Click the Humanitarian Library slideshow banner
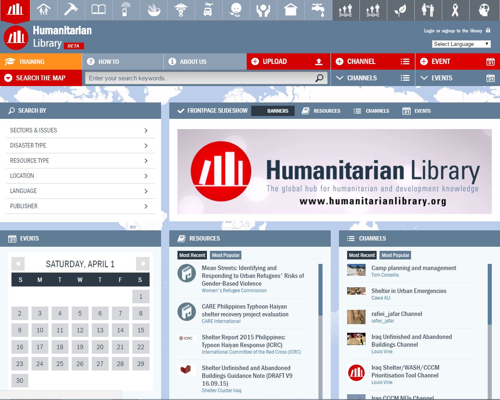The width and height of the screenshot is (500, 400). 334,171
